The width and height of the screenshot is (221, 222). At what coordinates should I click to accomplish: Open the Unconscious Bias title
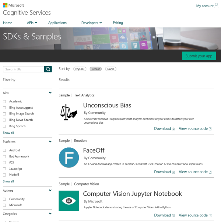tap(107, 105)
